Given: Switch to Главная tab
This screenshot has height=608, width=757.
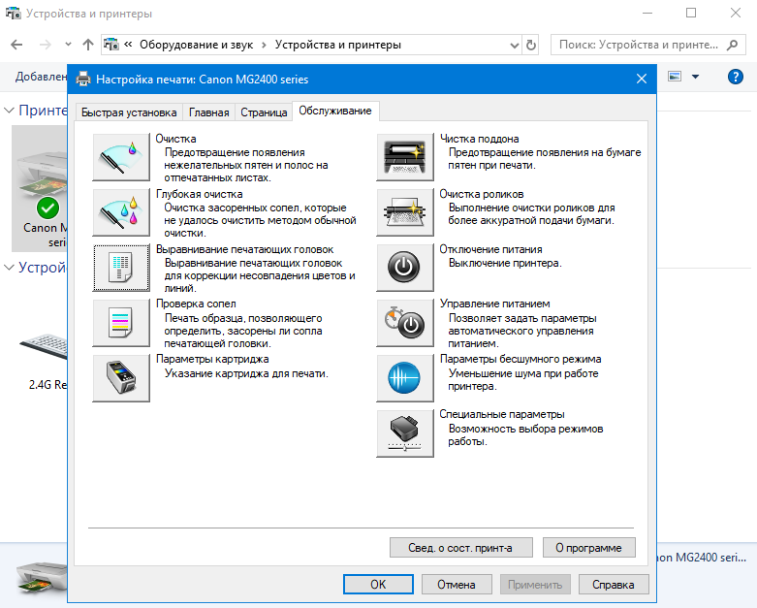Looking at the screenshot, I should (209, 112).
